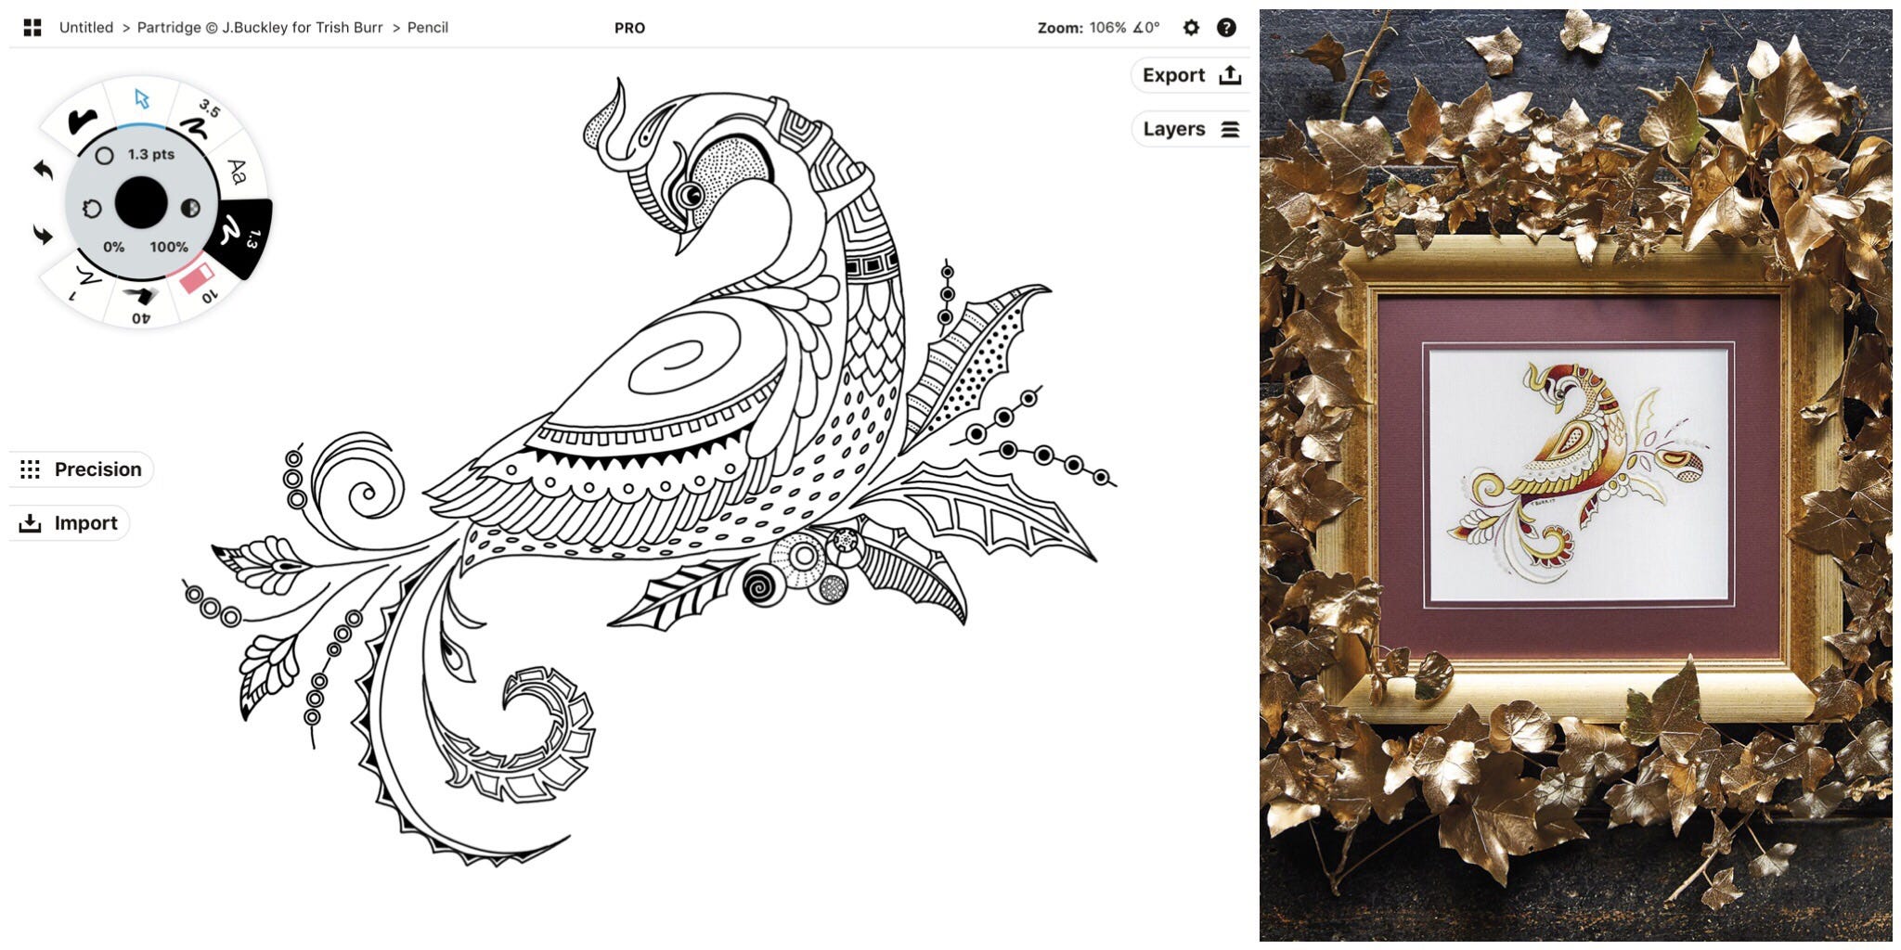Open the Layers panel
Viewport: 1901px width, 950px height.
1191,129
